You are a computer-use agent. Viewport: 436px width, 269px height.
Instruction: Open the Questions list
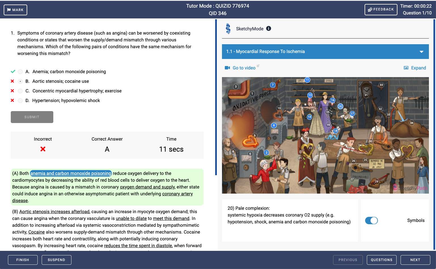[x=381, y=260]
